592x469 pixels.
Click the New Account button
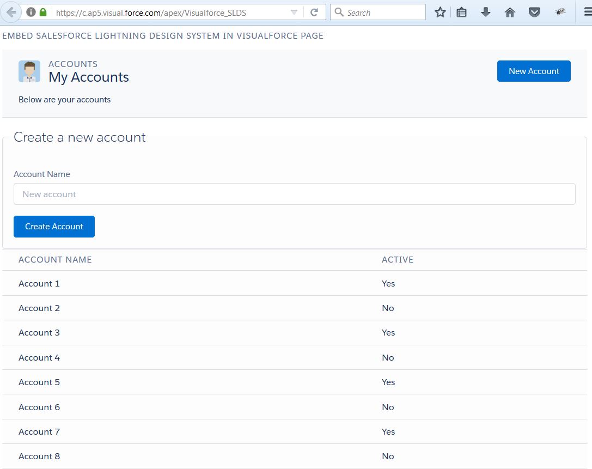(x=533, y=71)
